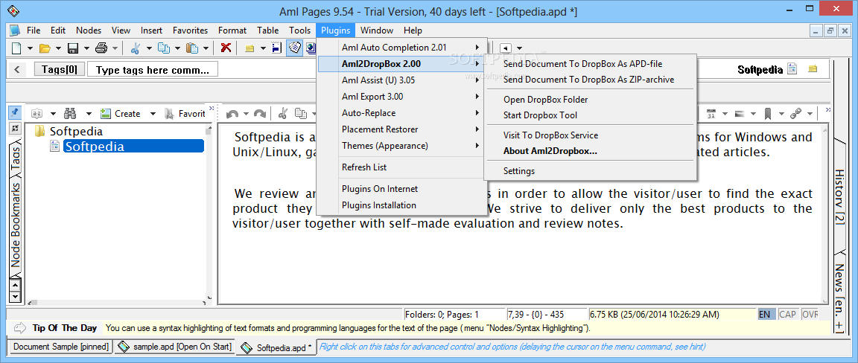Redo with the forward curved arrow icon

260,114
